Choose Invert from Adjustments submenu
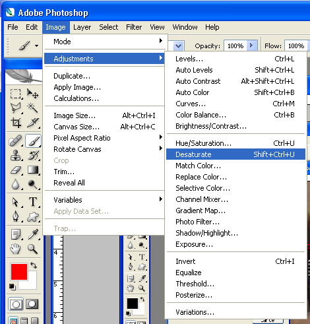 click(x=235, y=261)
